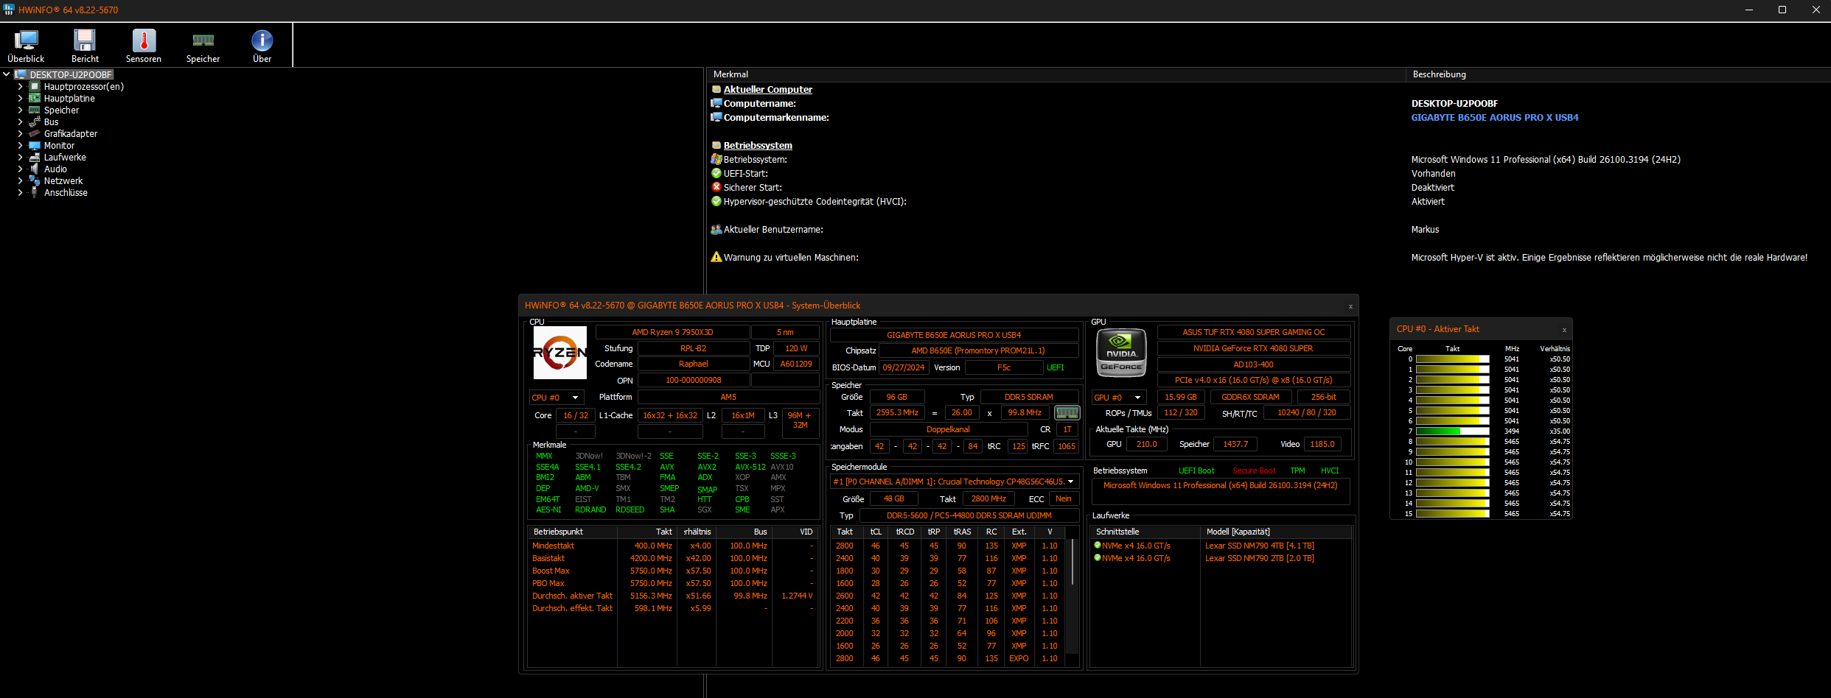Click the tCL column header in memory timings
The width and height of the screenshot is (1831, 698).
click(876, 532)
